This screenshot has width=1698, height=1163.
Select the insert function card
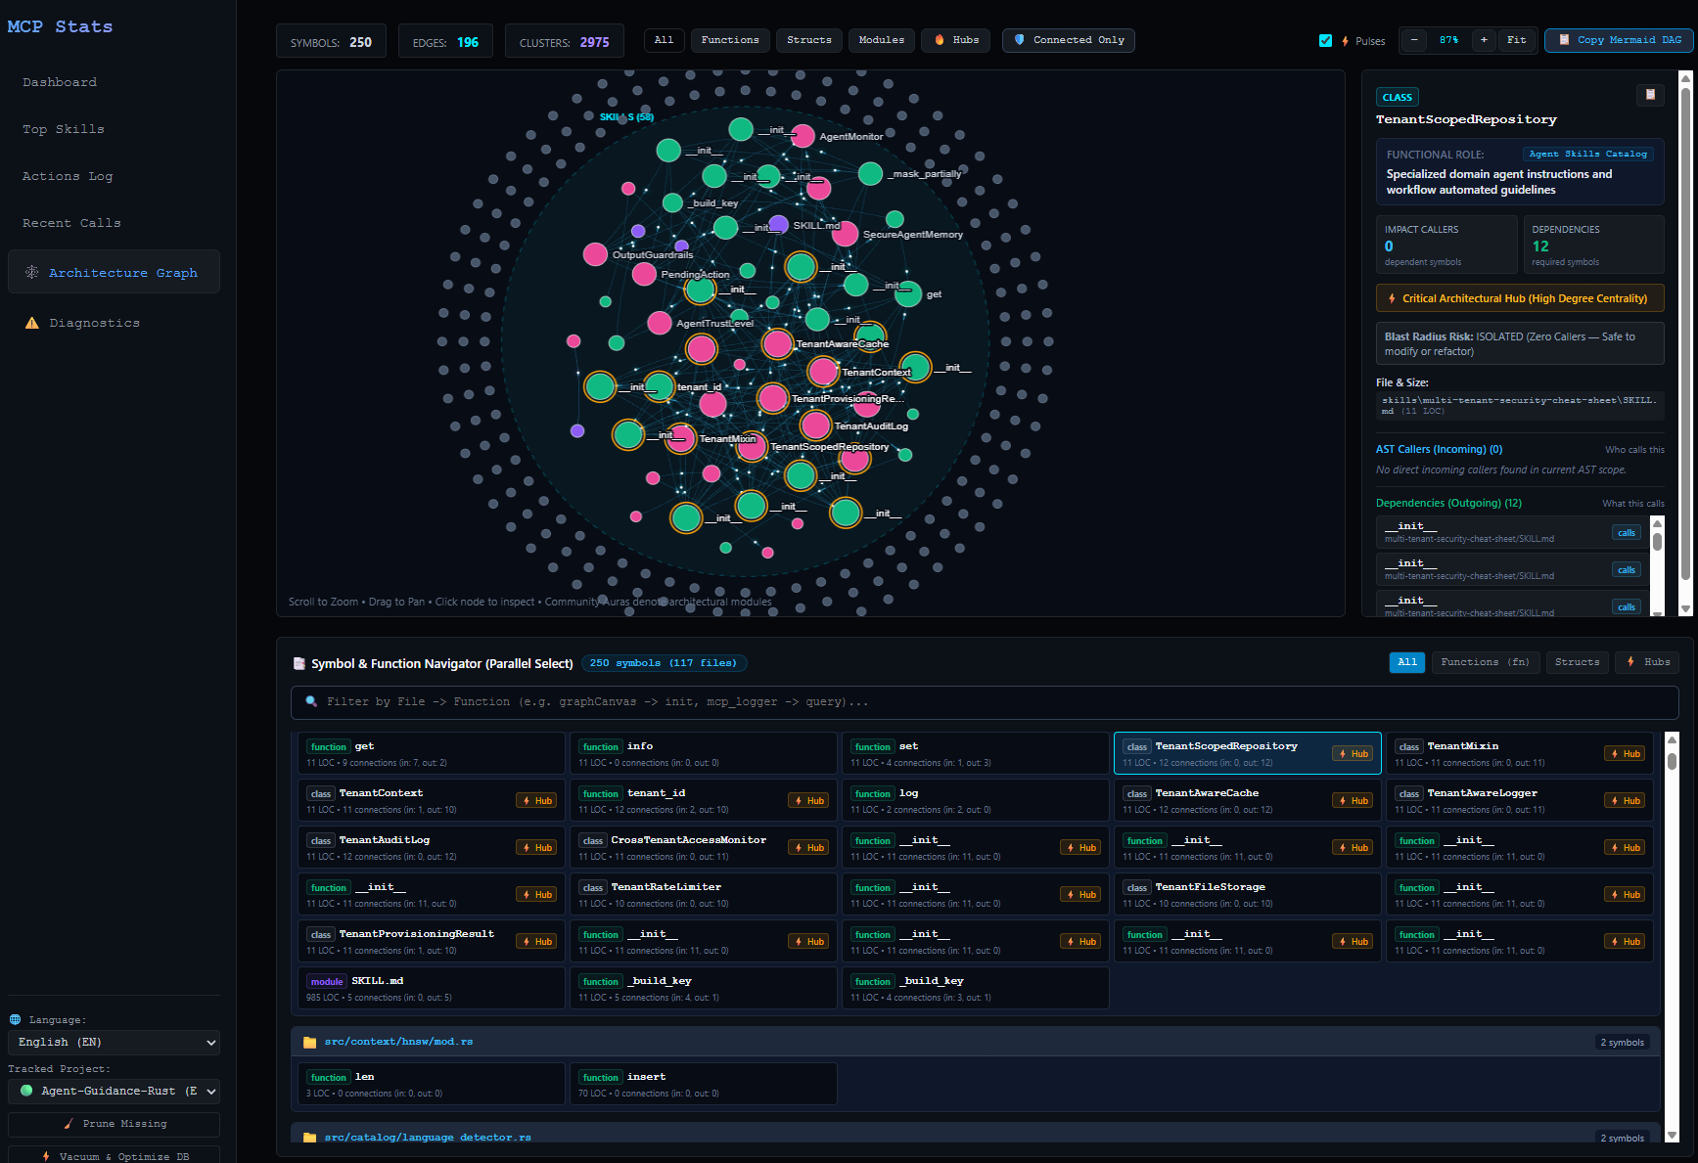(703, 1084)
